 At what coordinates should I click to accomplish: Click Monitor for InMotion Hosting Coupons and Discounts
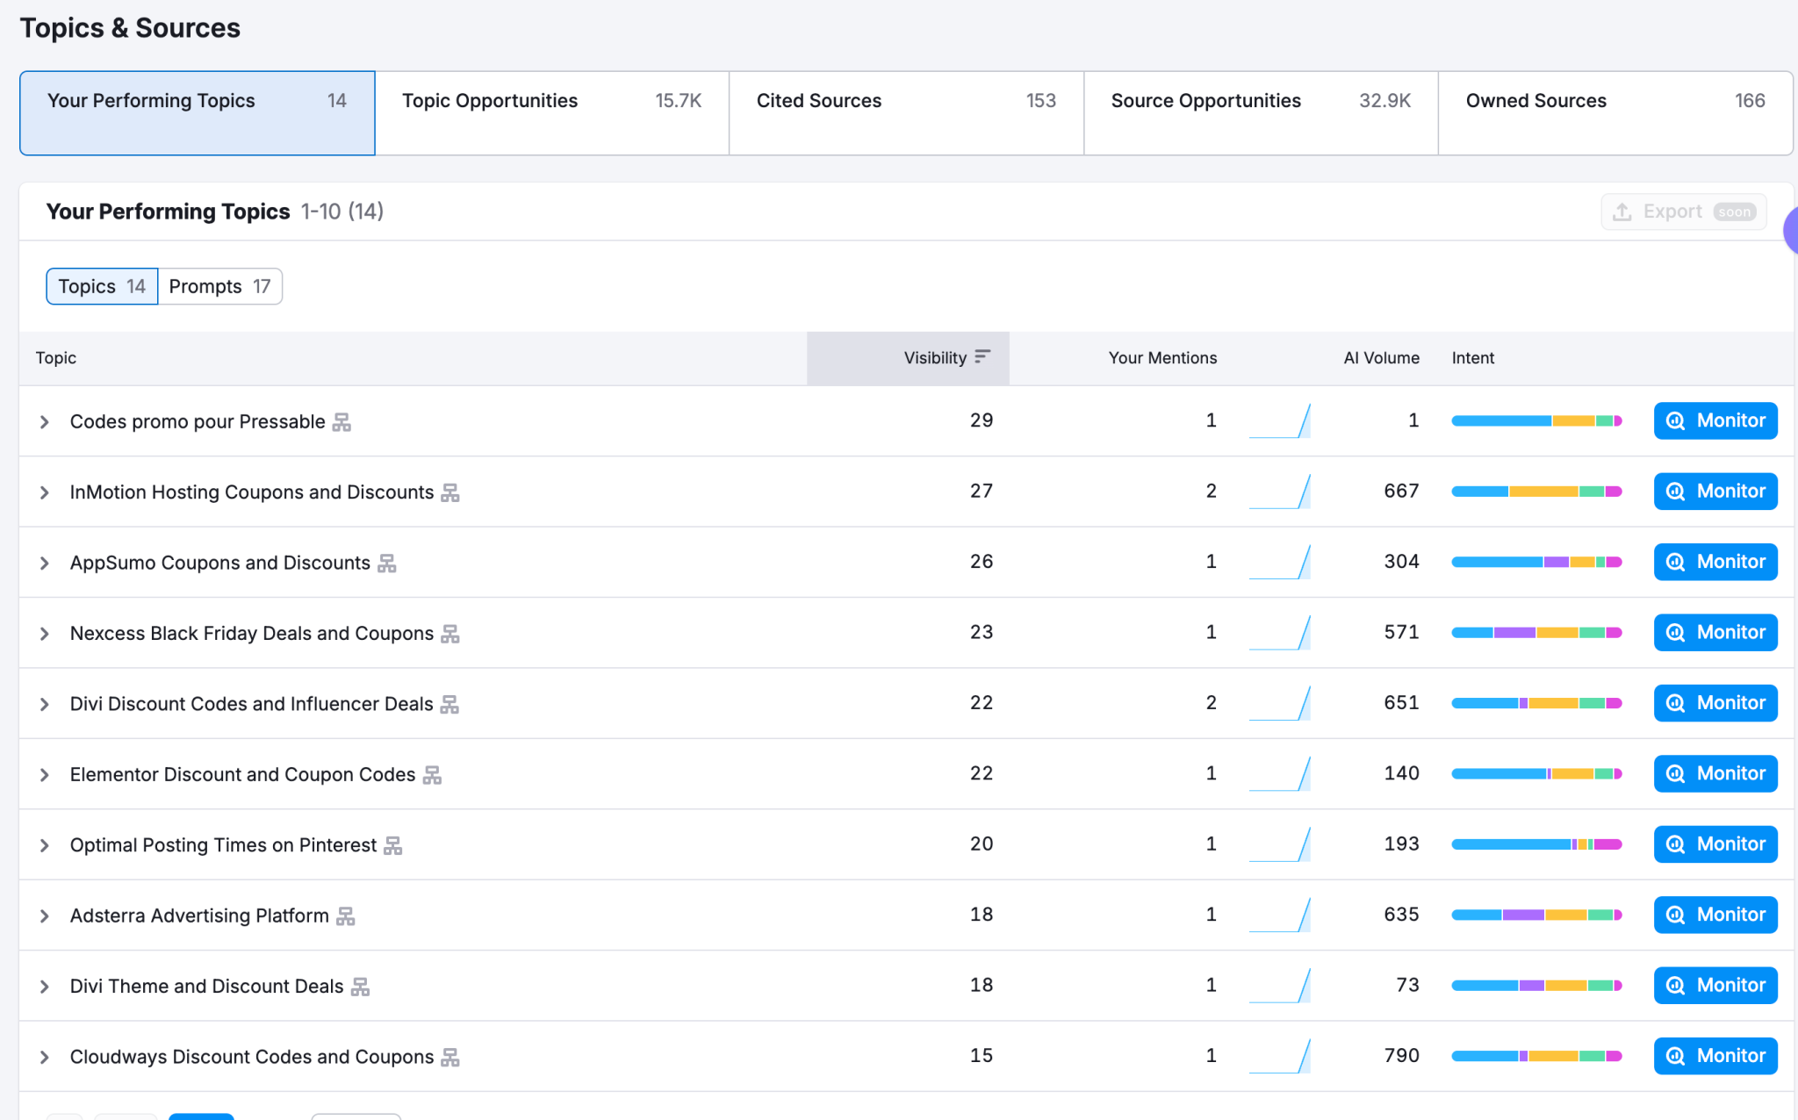tap(1715, 491)
